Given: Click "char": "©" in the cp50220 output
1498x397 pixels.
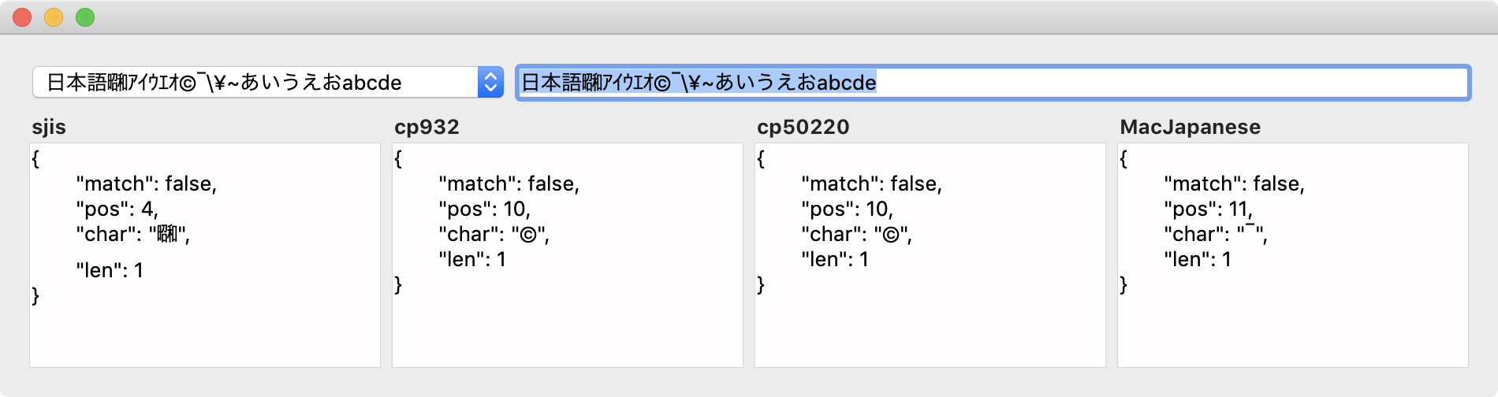Looking at the screenshot, I should 857,235.
